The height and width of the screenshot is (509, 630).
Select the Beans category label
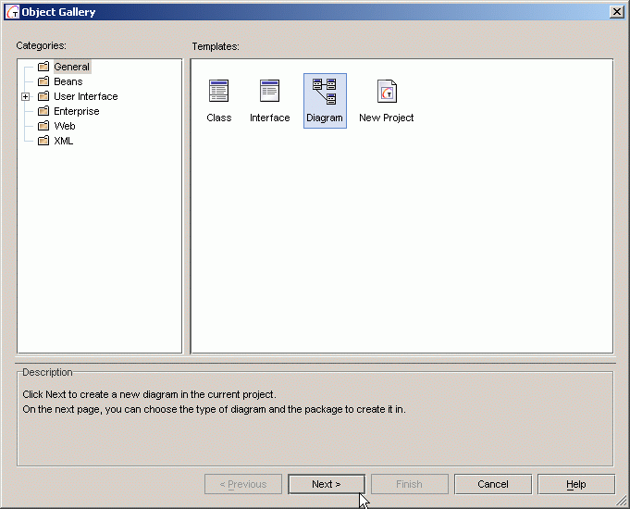point(68,81)
